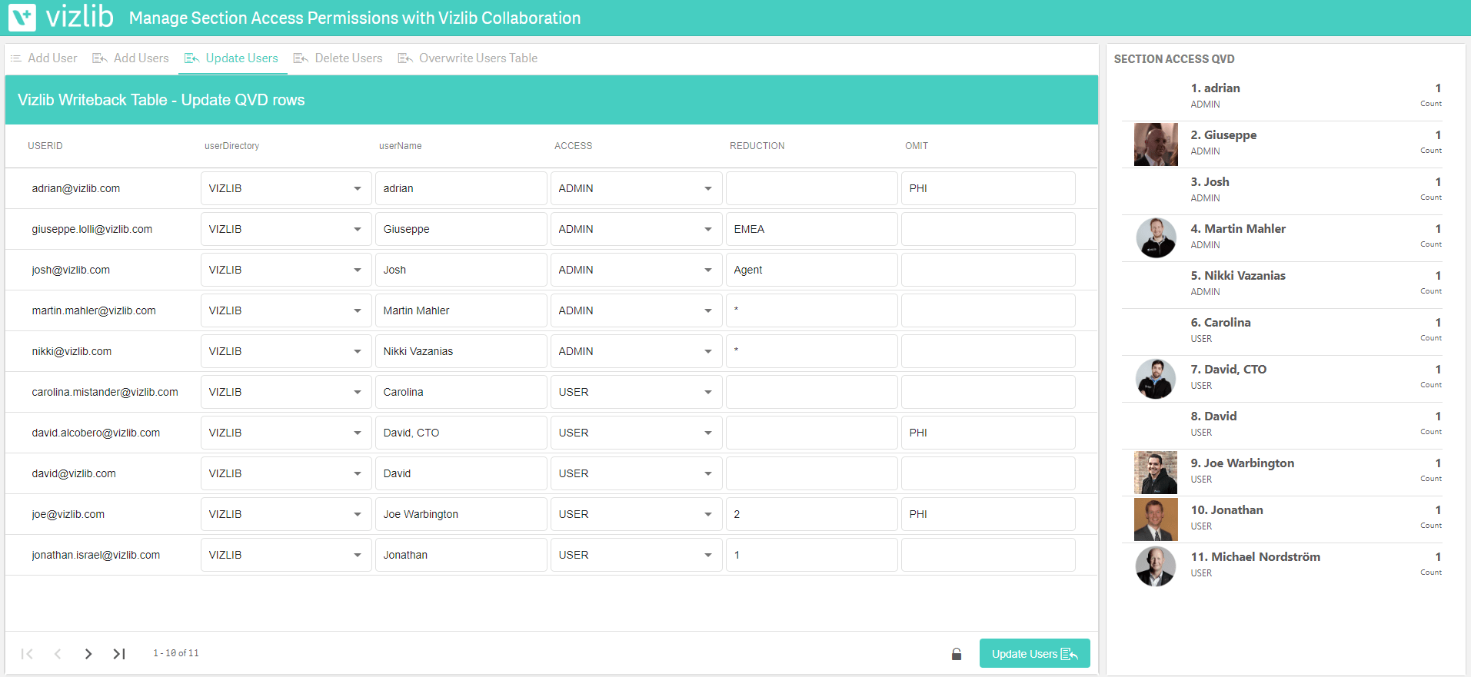
Task: Open ACCESS dropdown for Josh row
Action: pyautogui.click(x=636, y=270)
